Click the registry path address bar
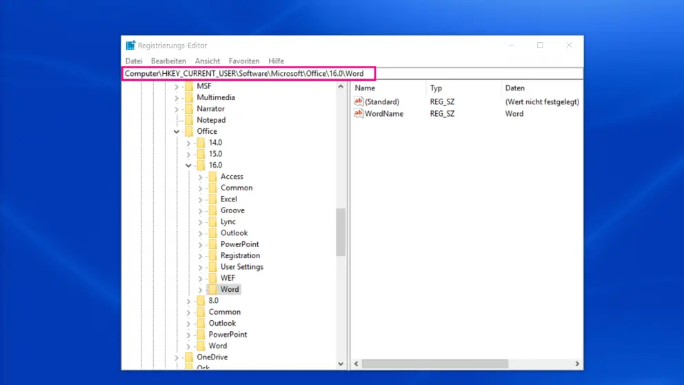Image resolution: width=684 pixels, height=385 pixels. tap(248, 74)
